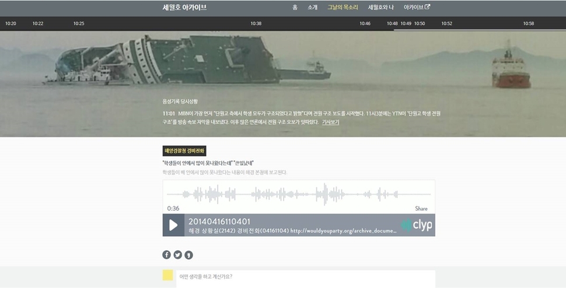Click the Clyp logo in the player

tap(417, 225)
